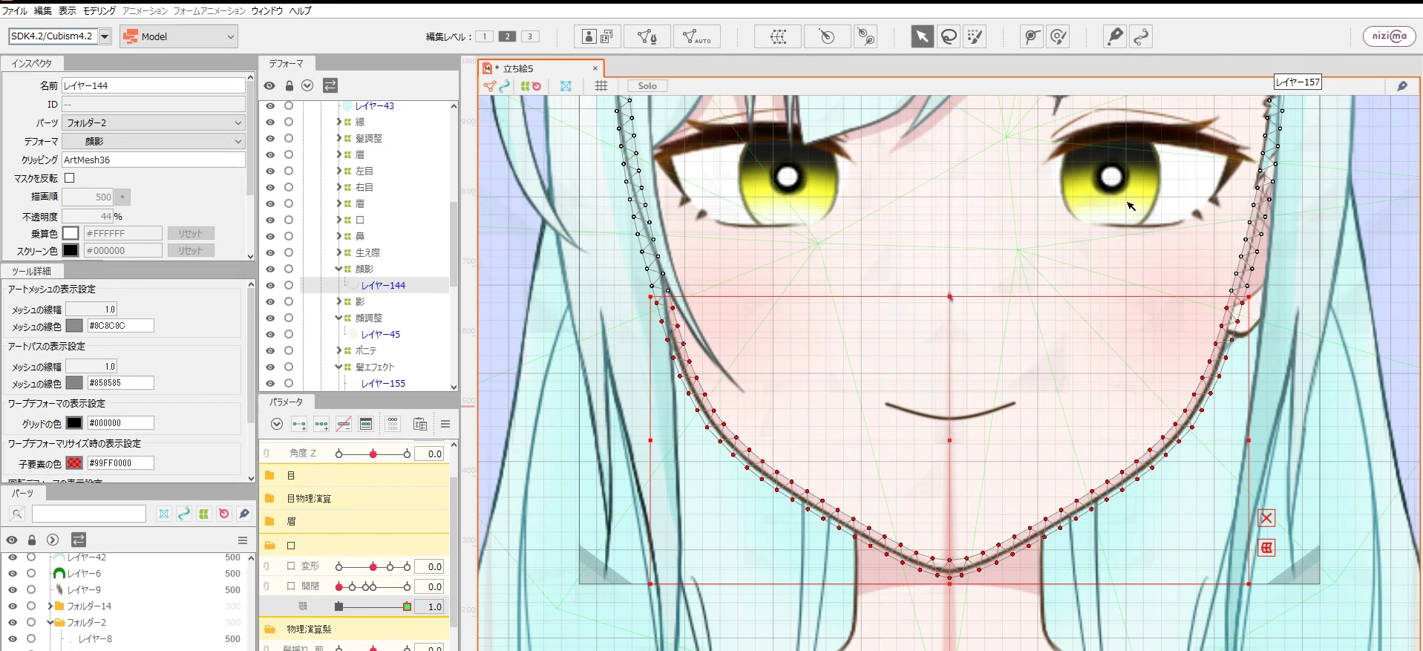Toggle the マスクを反転 checkbox

70,178
